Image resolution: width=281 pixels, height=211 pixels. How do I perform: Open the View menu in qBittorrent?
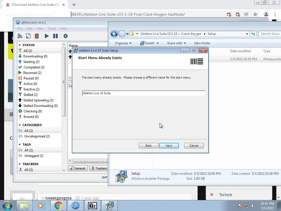pyautogui.click(x=40, y=29)
